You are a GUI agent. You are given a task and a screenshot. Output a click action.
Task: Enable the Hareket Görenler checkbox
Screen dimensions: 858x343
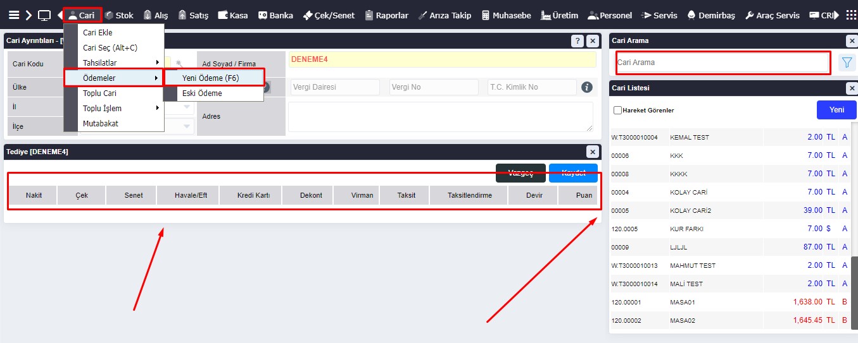[617, 110]
